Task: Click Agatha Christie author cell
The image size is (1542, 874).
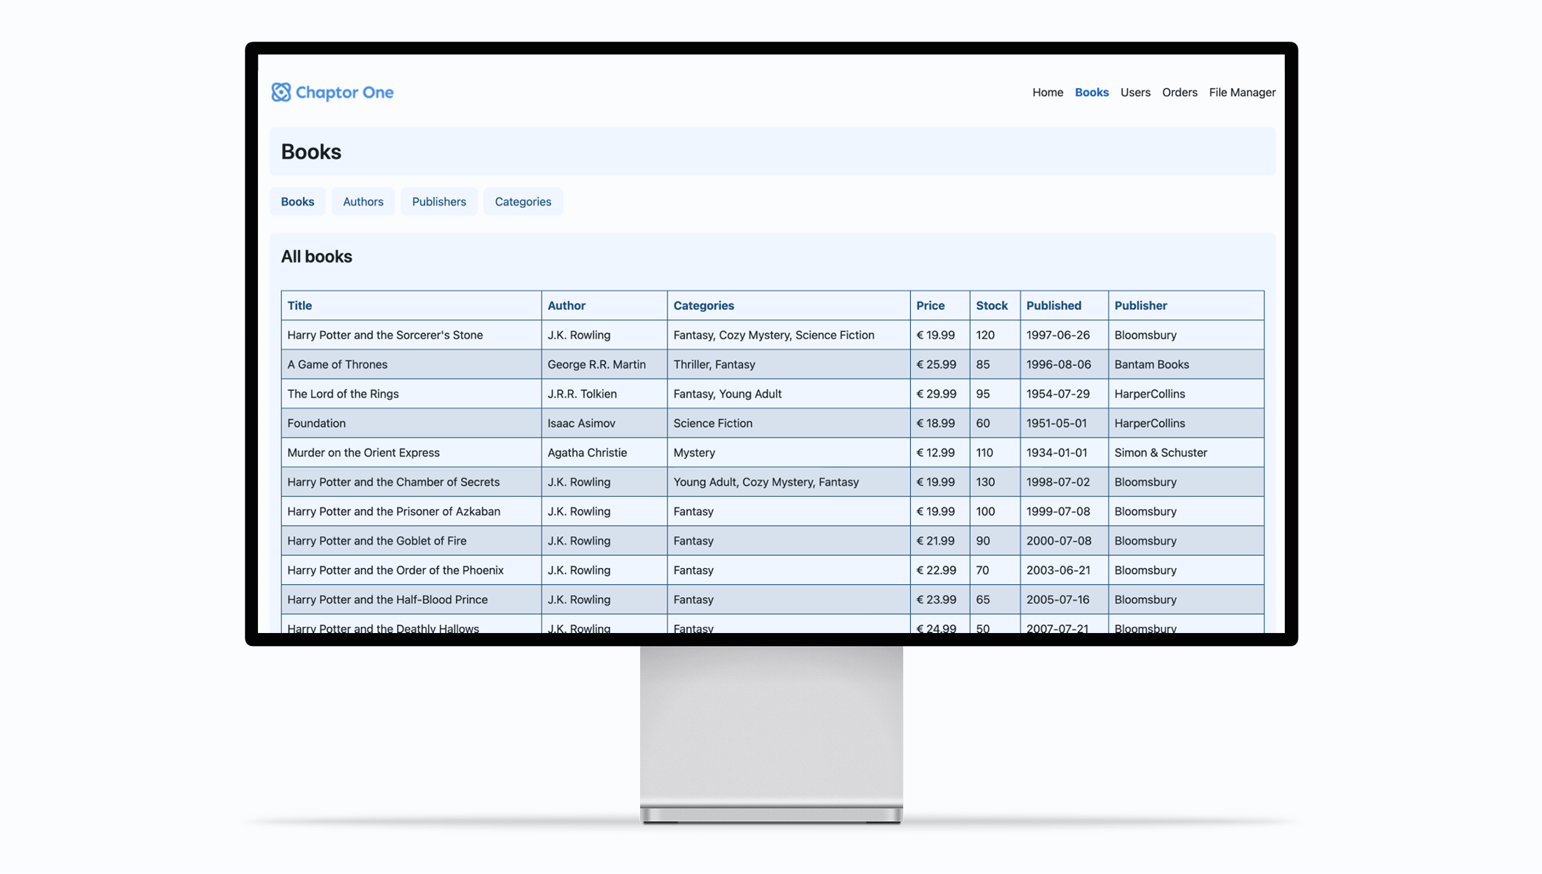Action: 587,453
